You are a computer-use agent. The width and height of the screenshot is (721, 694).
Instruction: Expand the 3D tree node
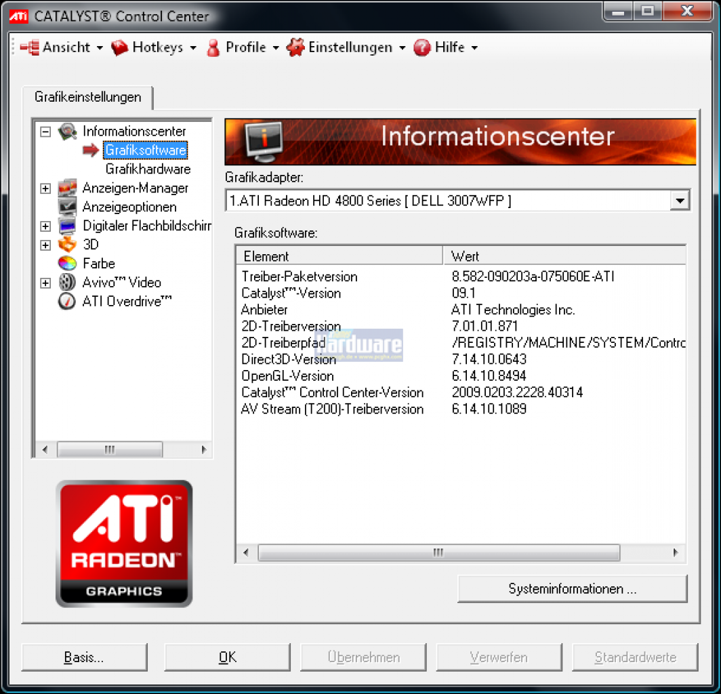click(45, 245)
